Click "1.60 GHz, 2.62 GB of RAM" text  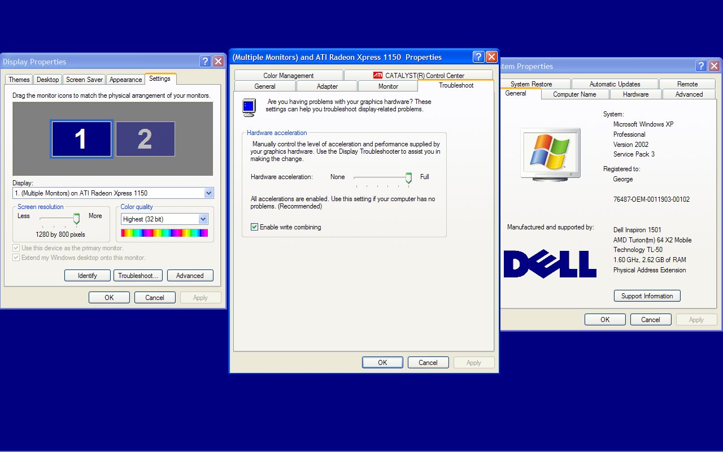[x=650, y=260]
